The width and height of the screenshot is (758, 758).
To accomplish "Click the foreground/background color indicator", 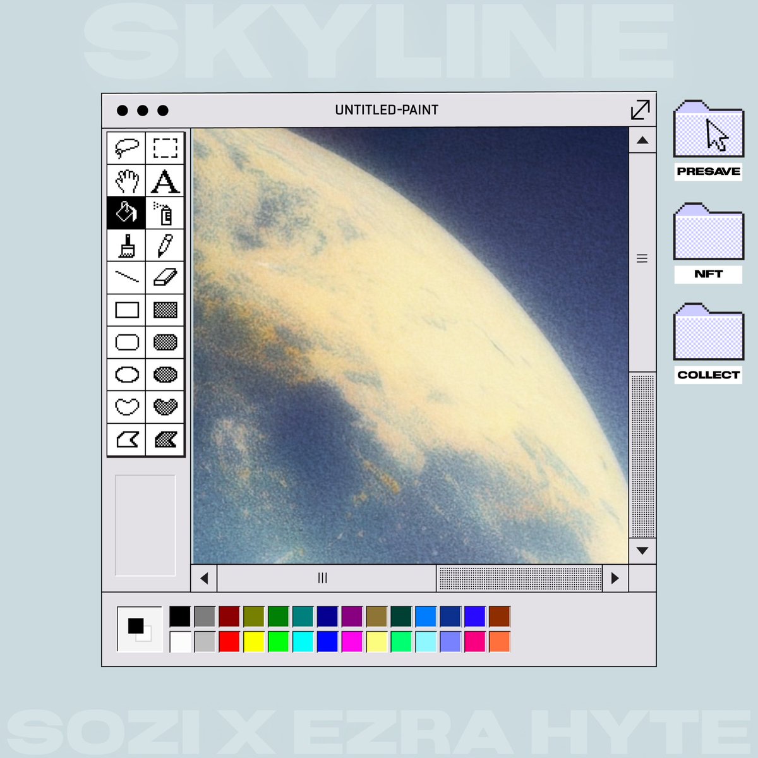I will [x=140, y=629].
